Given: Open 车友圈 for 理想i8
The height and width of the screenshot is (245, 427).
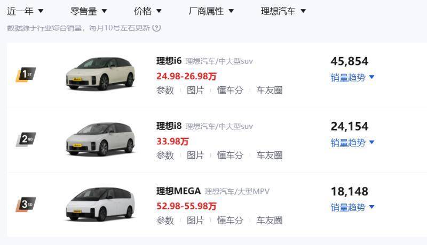Looking at the screenshot, I should [270, 155].
